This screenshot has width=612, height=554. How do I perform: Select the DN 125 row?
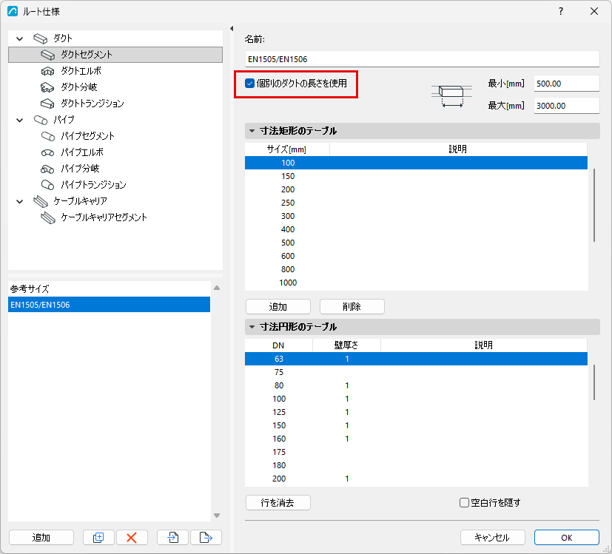coord(416,412)
